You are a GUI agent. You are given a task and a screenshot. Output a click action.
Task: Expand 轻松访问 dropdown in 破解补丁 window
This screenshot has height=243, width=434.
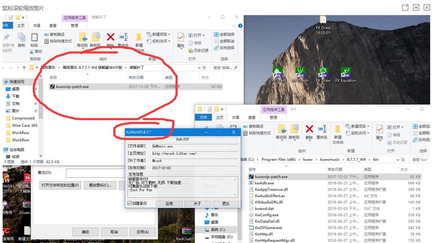pos(169,41)
